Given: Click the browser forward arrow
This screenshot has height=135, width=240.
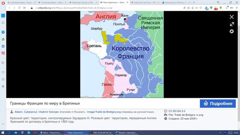Looking at the screenshot, I should (x=14, y=8).
